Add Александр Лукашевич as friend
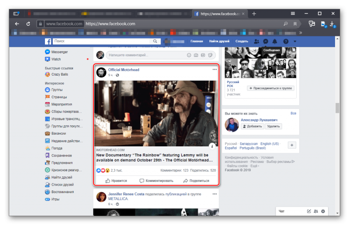349x225 pixels. [253, 126]
